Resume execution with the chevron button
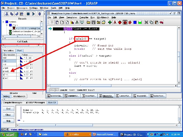This screenshot has height=137, width=183. click(x=33, y=14)
